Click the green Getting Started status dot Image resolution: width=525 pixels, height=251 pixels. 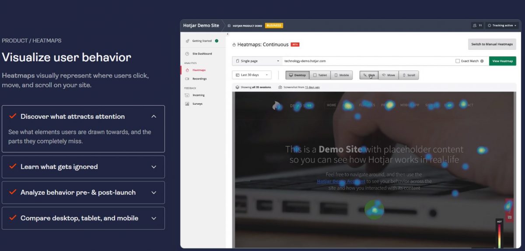[x=216, y=41]
